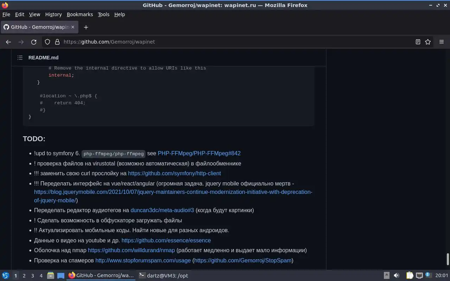Open file manager from taskbar
This screenshot has width=450, height=281.
pyautogui.click(x=51, y=276)
